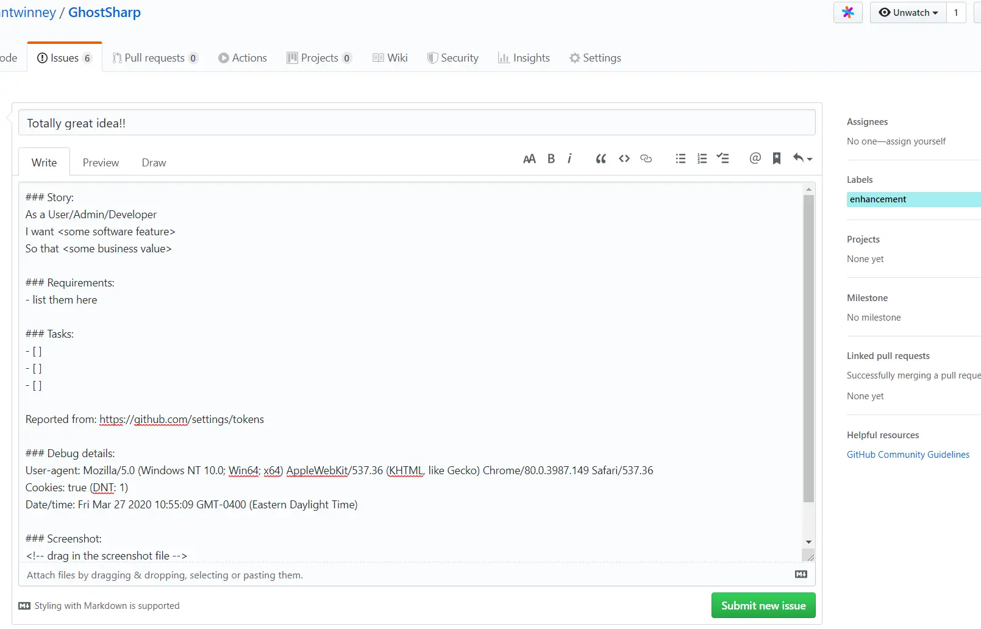Insert code with the code icon
Screen dimensions: 981x629
click(624, 158)
